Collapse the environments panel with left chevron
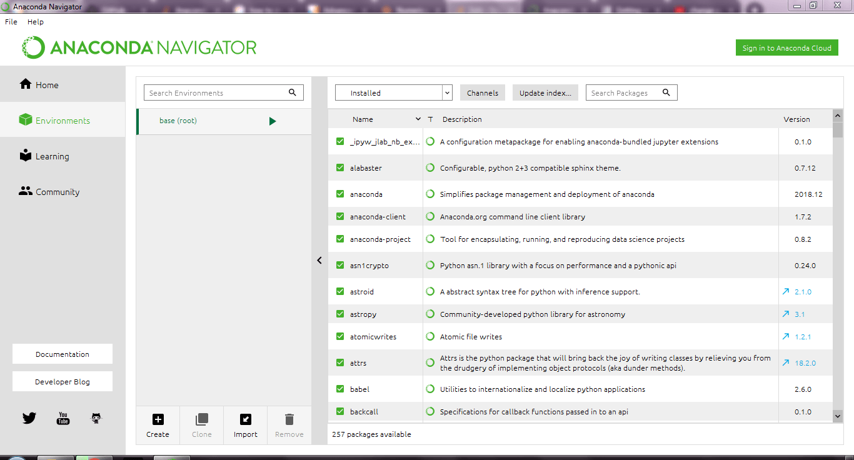The height and width of the screenshot is (460, 854). 319,261
